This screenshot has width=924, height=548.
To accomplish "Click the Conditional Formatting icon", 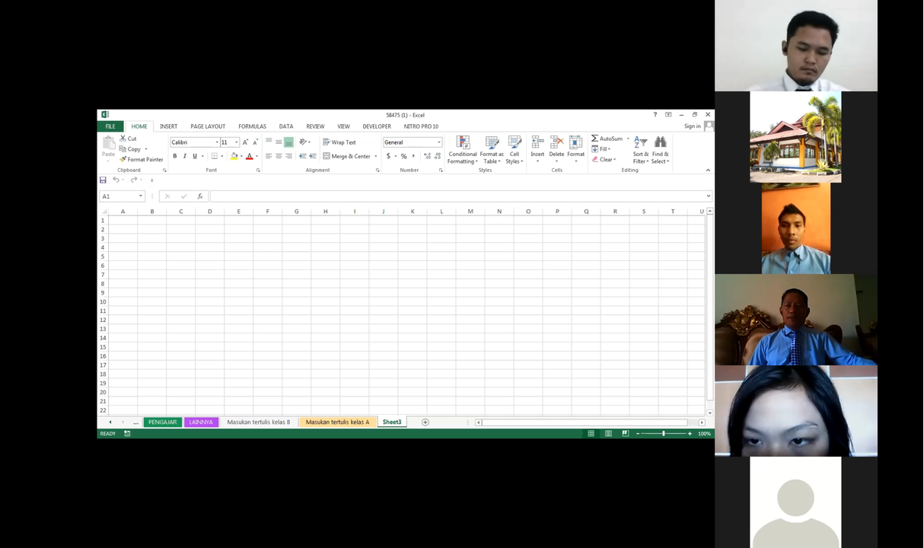I will click(463, 142).
